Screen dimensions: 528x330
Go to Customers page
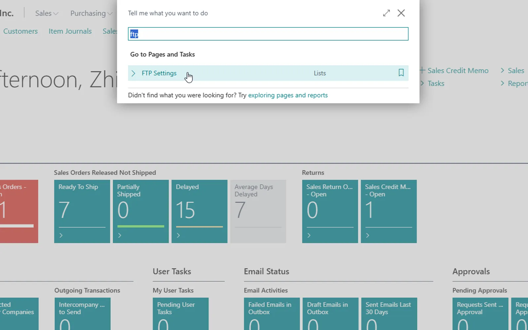[20, 31]
